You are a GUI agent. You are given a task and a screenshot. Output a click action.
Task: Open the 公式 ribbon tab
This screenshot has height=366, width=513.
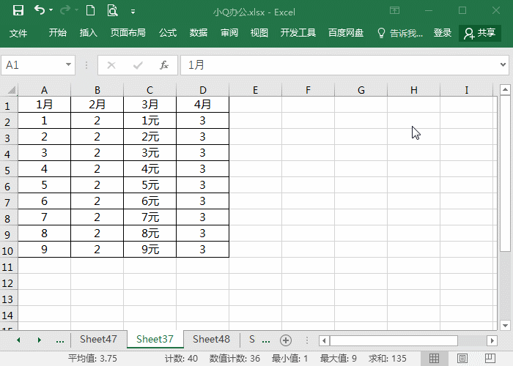pos(168,33)
